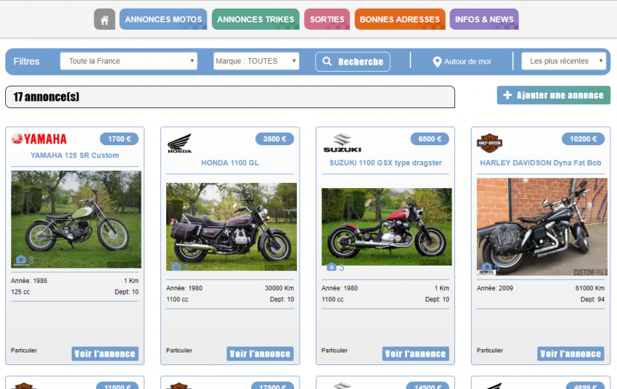Image resolution: width=617 pixels, height=389 pixels.
Task: Click '61000 Km' on the Harley card
Action: click(590, 288)
